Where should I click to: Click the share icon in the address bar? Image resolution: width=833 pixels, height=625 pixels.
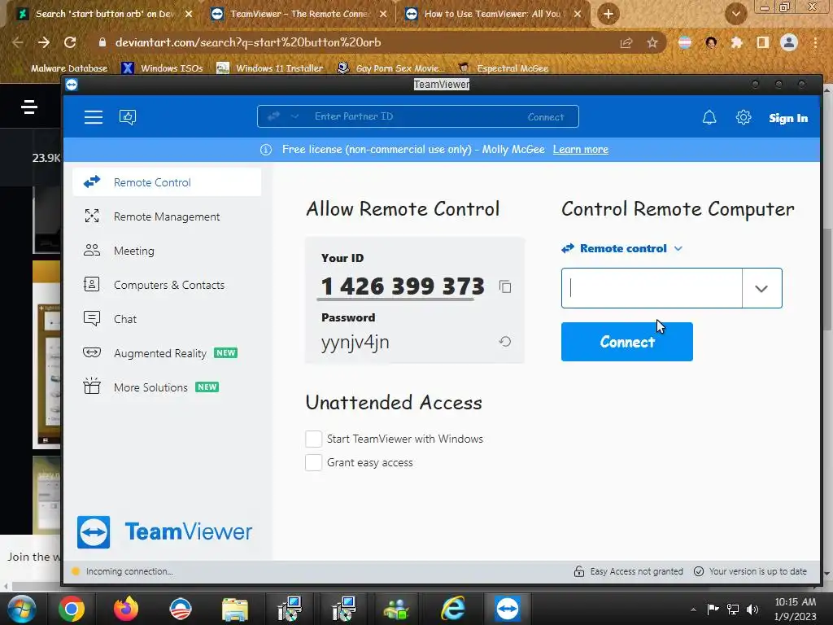(x=626, y=42)
